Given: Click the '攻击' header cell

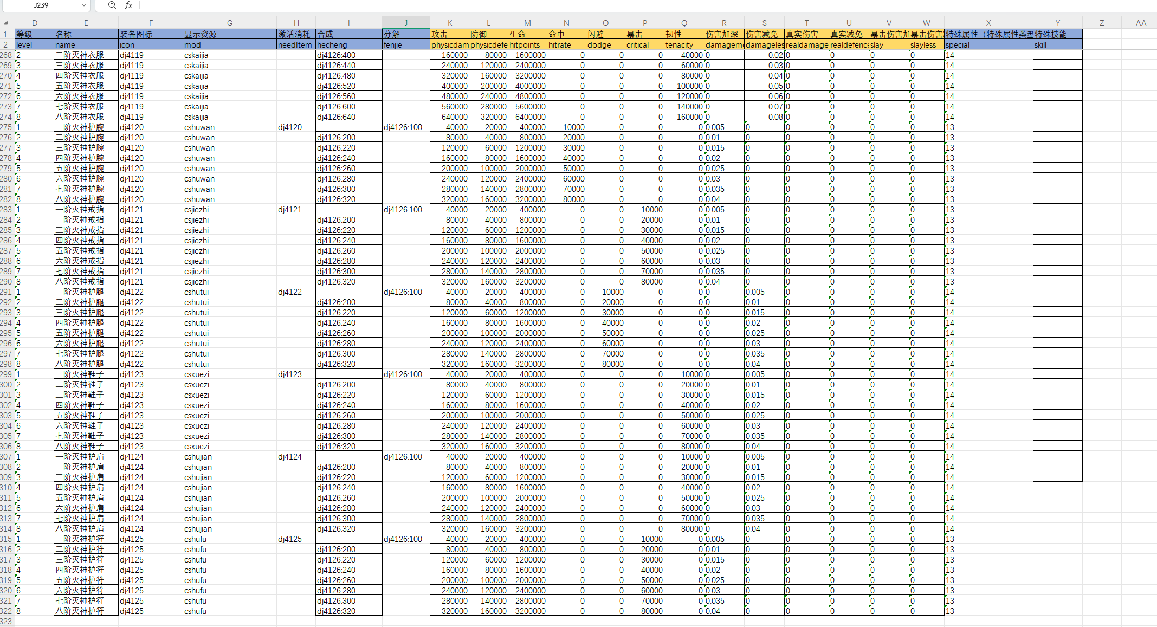Looking at the screenshot, I should pyautogui.click(x=449, y=34).
